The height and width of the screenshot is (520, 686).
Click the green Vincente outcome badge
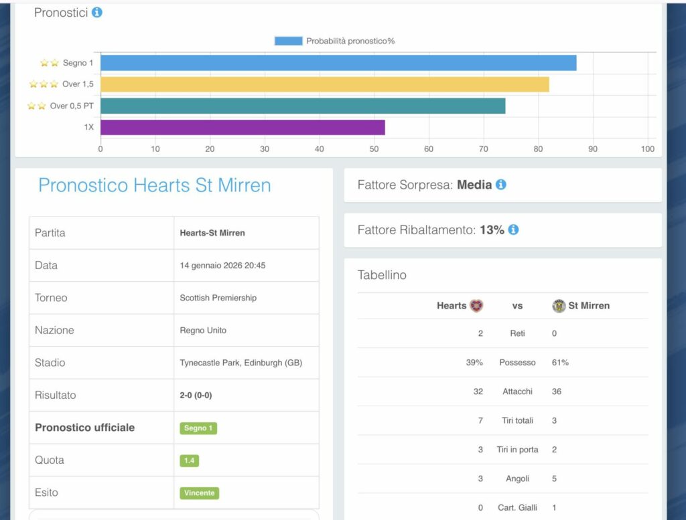pyautogui.click(x=199, y=493)
